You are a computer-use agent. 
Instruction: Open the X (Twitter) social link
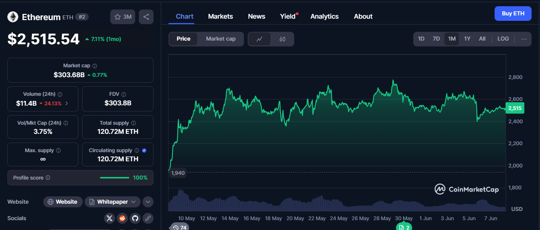point(109,218)
